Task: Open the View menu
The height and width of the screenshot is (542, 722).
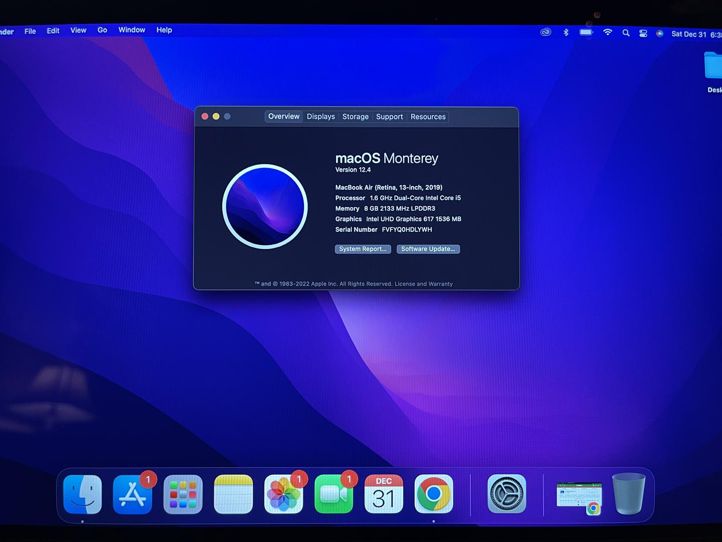Action: point(78,30)
